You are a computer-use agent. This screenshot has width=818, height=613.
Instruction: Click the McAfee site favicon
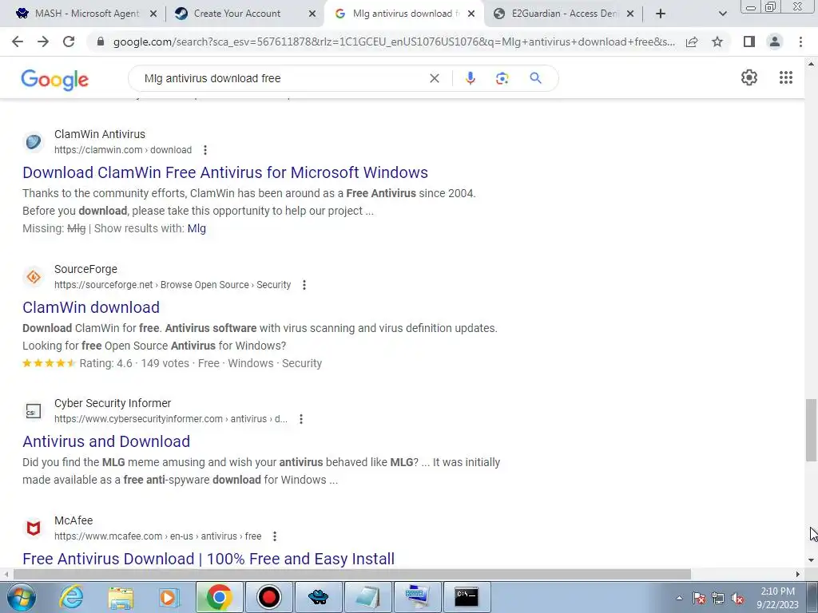tap(34, 528)
